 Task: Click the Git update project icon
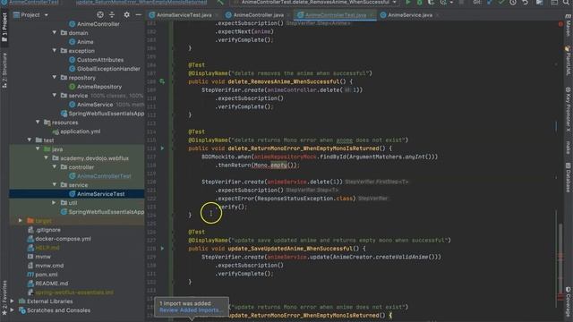tap(490, 2)
